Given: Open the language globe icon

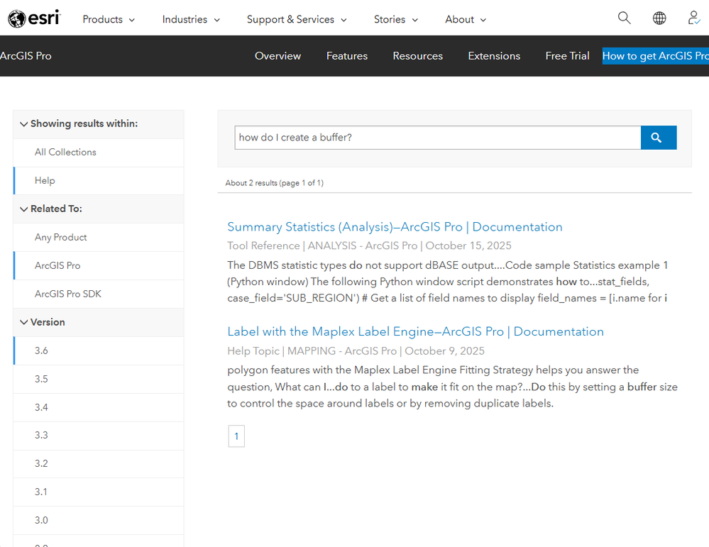Looking at the screenshot, I should tap(659, 18).
